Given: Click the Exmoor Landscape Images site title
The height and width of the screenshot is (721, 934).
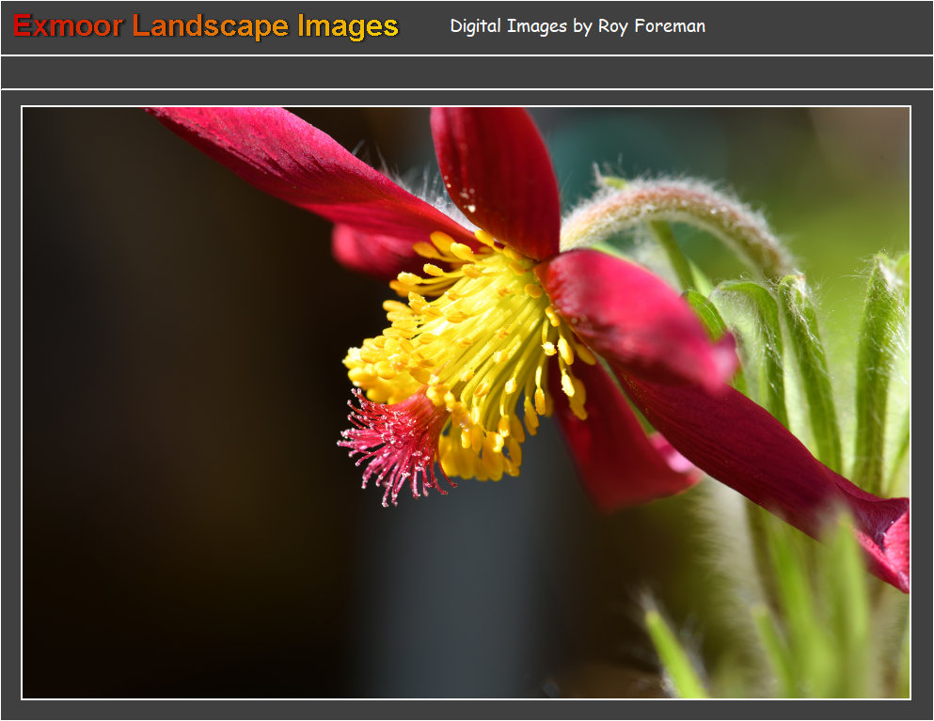Looking at the screenshot, I should (x=206, y=26).
